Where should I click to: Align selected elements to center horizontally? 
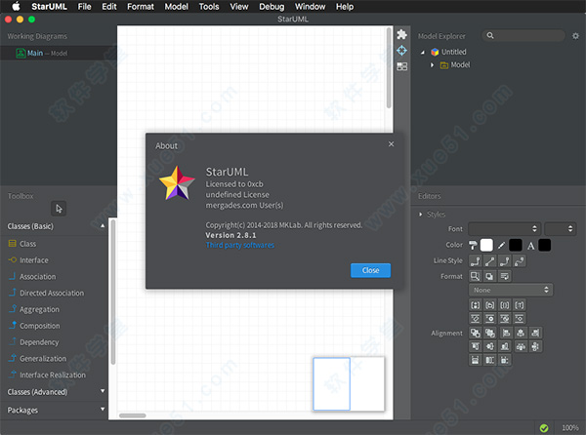point(521,333)
